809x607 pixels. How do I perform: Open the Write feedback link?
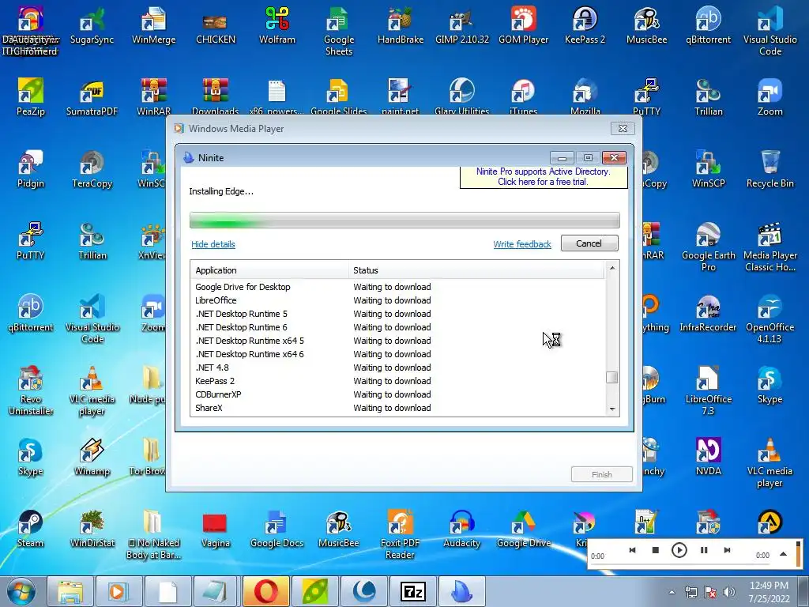pos(522,244)
